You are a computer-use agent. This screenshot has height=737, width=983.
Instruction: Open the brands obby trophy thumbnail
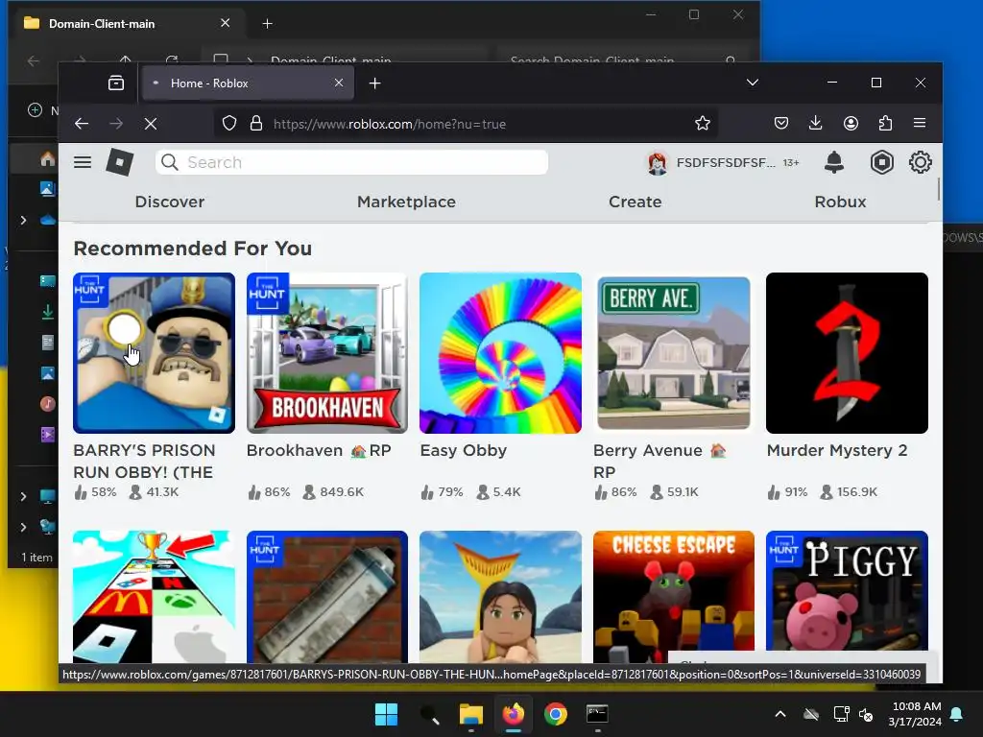tap(154, 597)
